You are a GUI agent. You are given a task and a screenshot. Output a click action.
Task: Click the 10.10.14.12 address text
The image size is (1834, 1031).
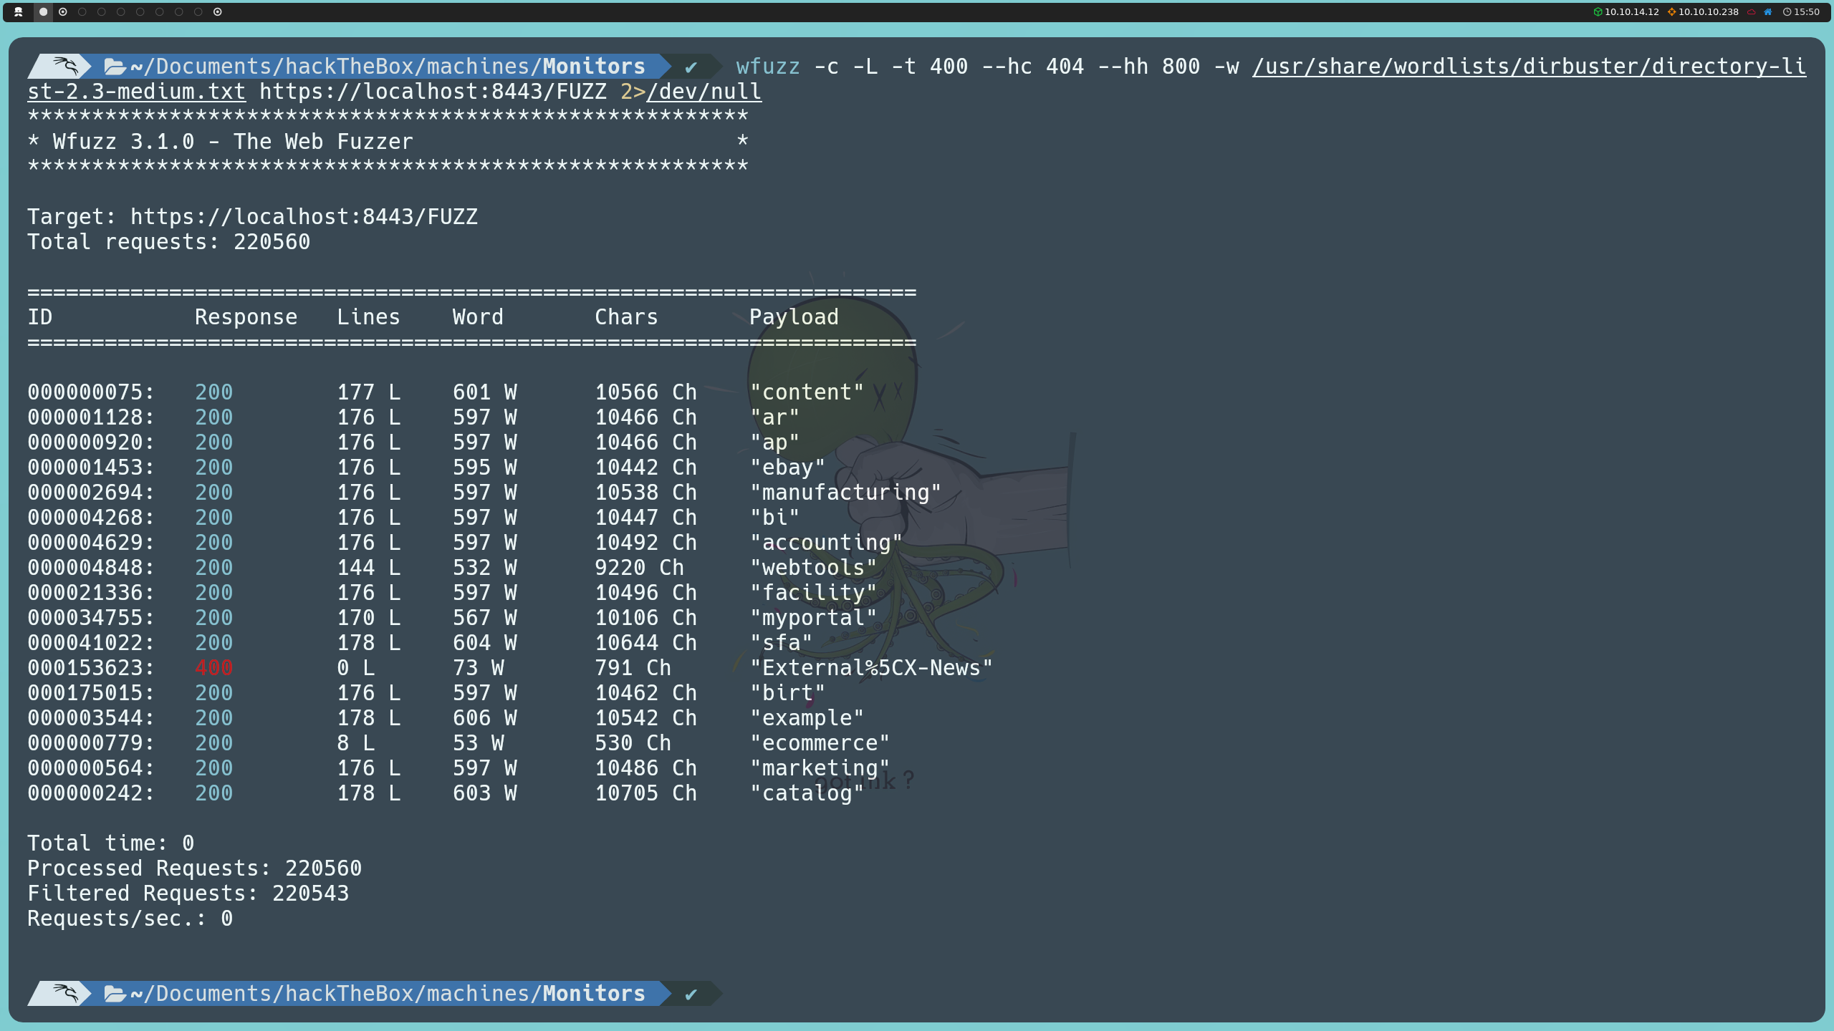click(x=1632, y=11)
